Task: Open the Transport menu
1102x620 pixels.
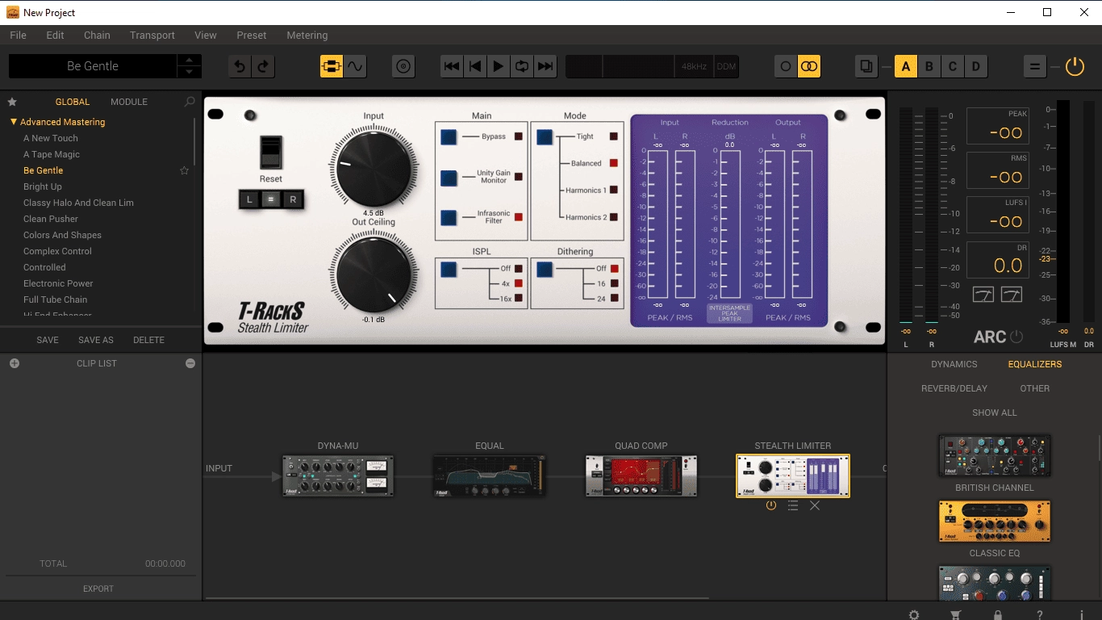Action: [x=152, y=36]
